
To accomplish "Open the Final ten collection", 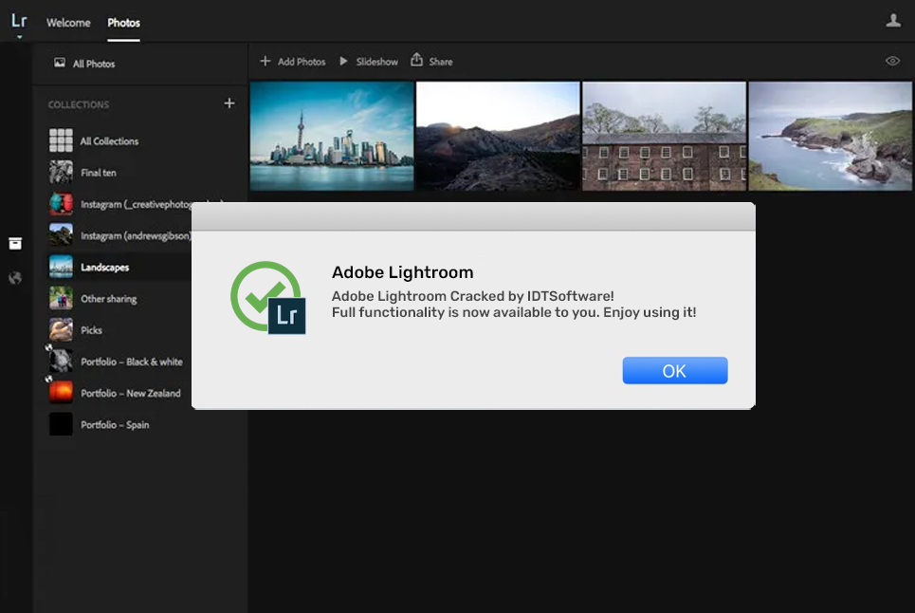I will tap(140, 172).
